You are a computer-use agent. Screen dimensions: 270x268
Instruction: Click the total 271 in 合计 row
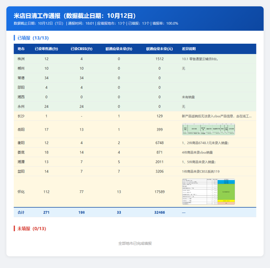click(46, 212)
